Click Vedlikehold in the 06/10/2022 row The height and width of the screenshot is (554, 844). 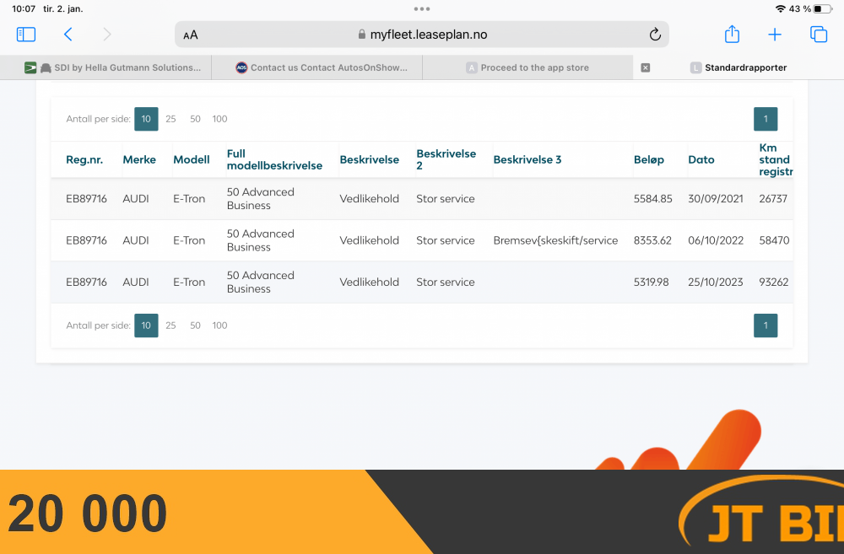click(x=370, y=240)
